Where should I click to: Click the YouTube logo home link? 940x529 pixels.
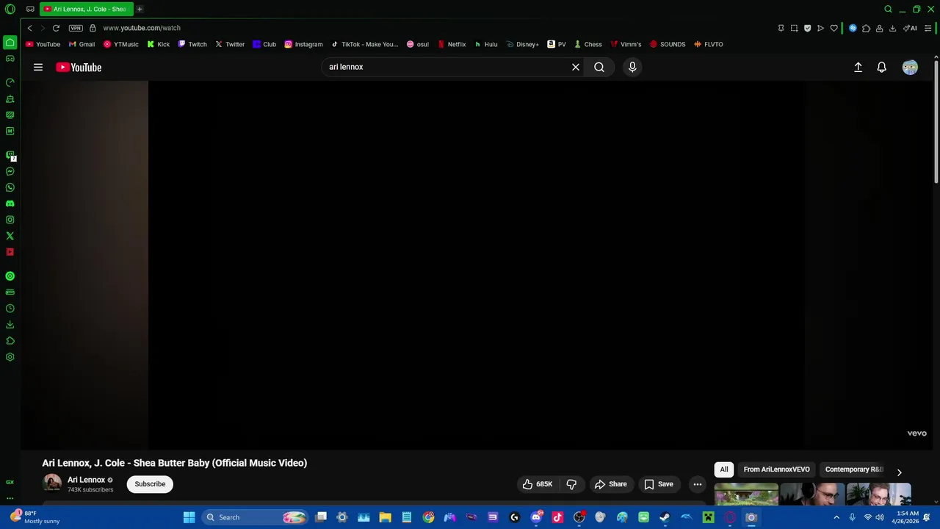(79, 67)
